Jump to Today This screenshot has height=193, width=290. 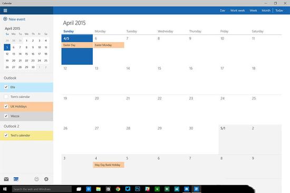click(x=279, y=11)
